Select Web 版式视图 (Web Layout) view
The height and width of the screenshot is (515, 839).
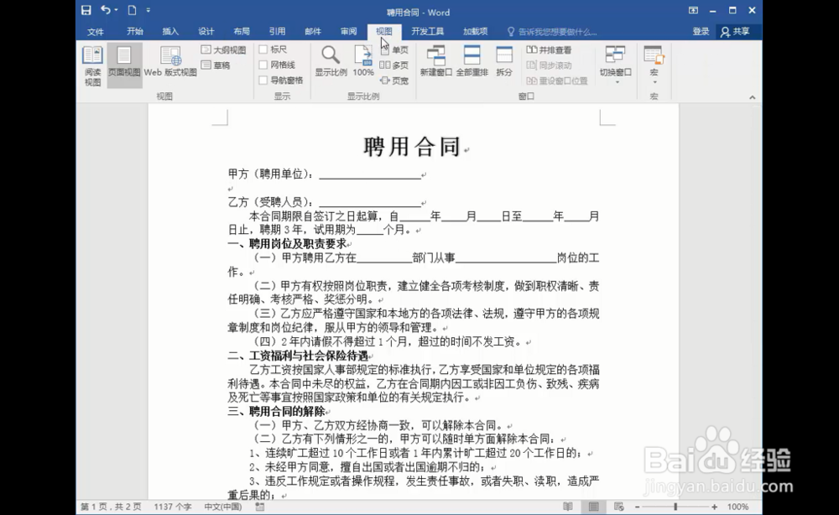click(x=170, y=67)
